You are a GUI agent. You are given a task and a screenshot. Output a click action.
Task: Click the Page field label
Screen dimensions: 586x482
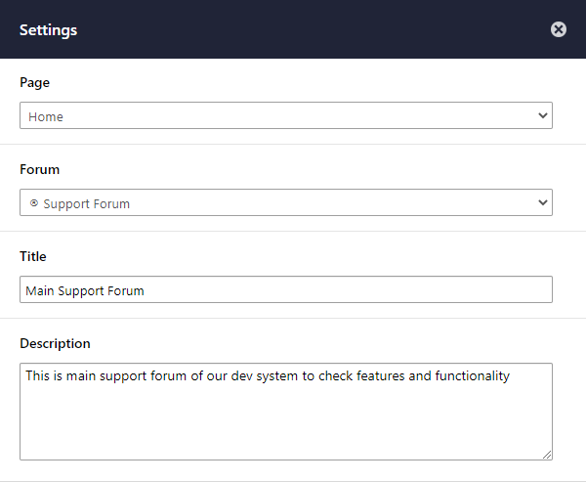coord(34,82)
